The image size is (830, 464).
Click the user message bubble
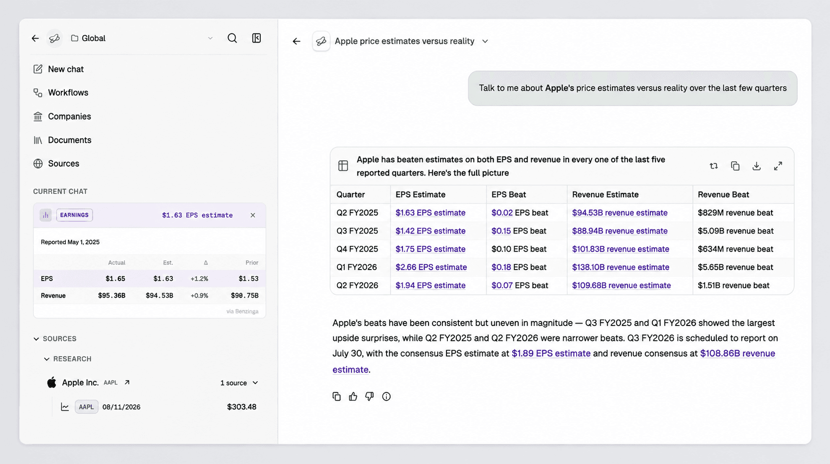pos(633,88)
